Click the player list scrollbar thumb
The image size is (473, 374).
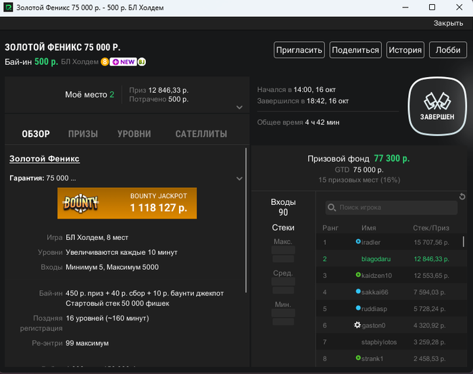(464, 242)
